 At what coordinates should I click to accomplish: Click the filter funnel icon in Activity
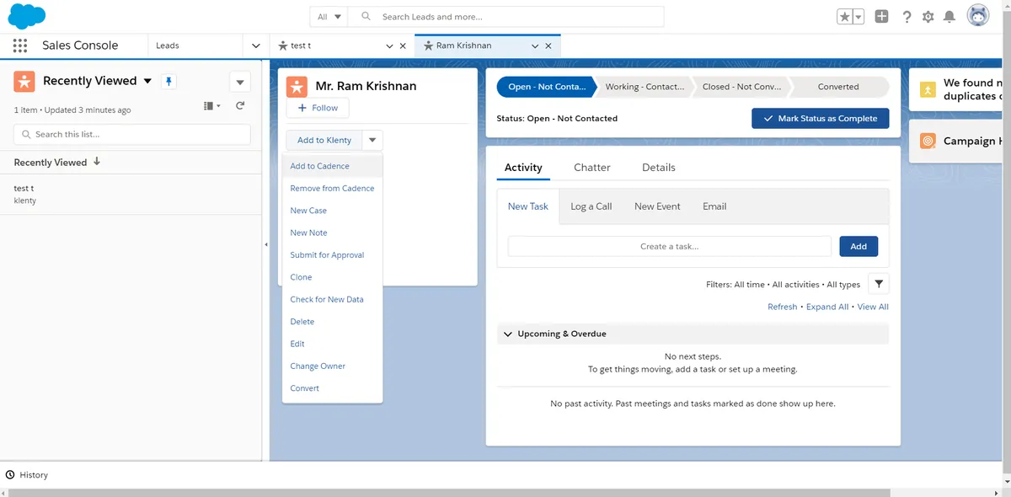point(878,284)
